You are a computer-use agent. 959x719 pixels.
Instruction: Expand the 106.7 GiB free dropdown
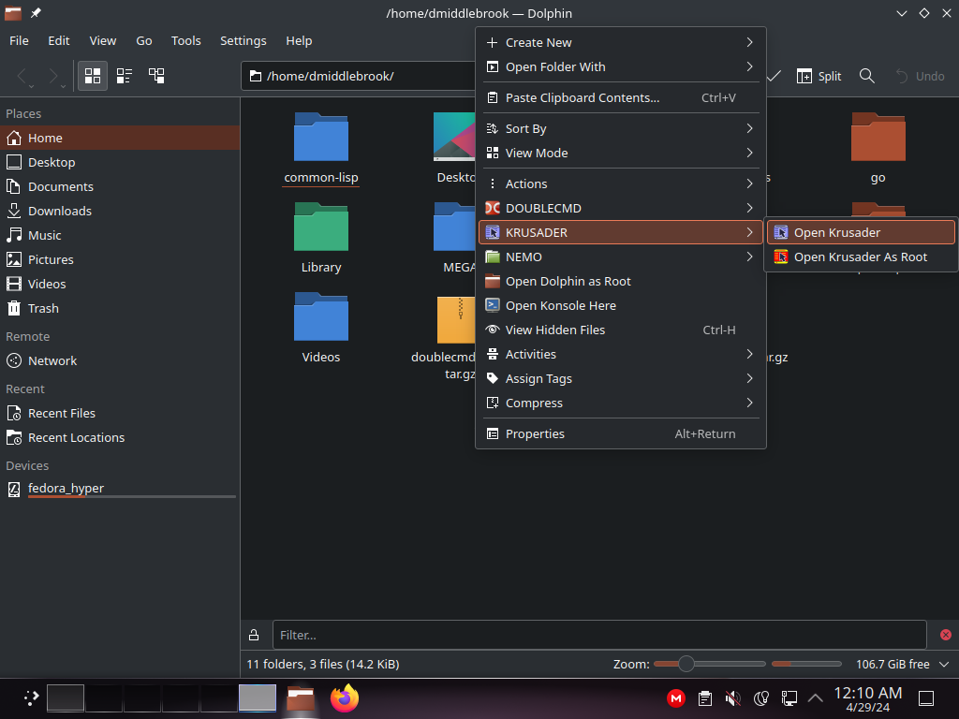(x=944, y=664)
